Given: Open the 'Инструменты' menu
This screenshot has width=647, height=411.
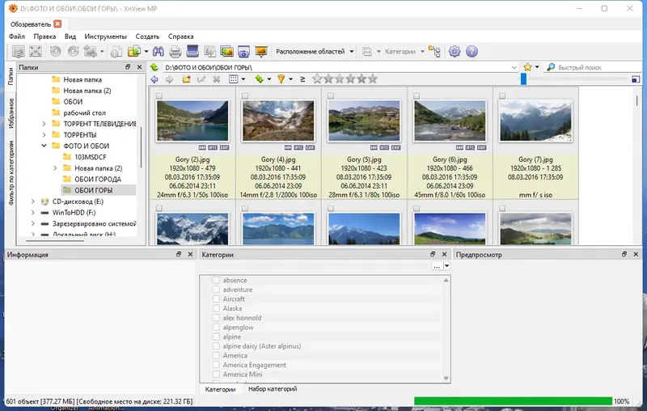Looking at the screenshot, I should click(104, 36).
